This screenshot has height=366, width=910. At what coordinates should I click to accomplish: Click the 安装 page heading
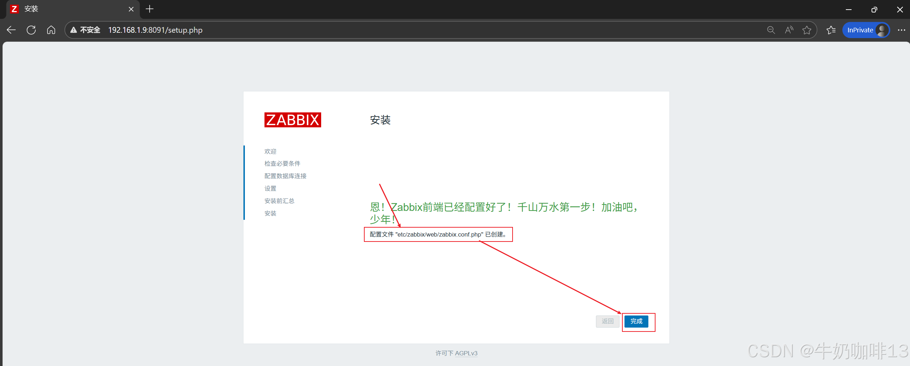(x=380, y=120)
